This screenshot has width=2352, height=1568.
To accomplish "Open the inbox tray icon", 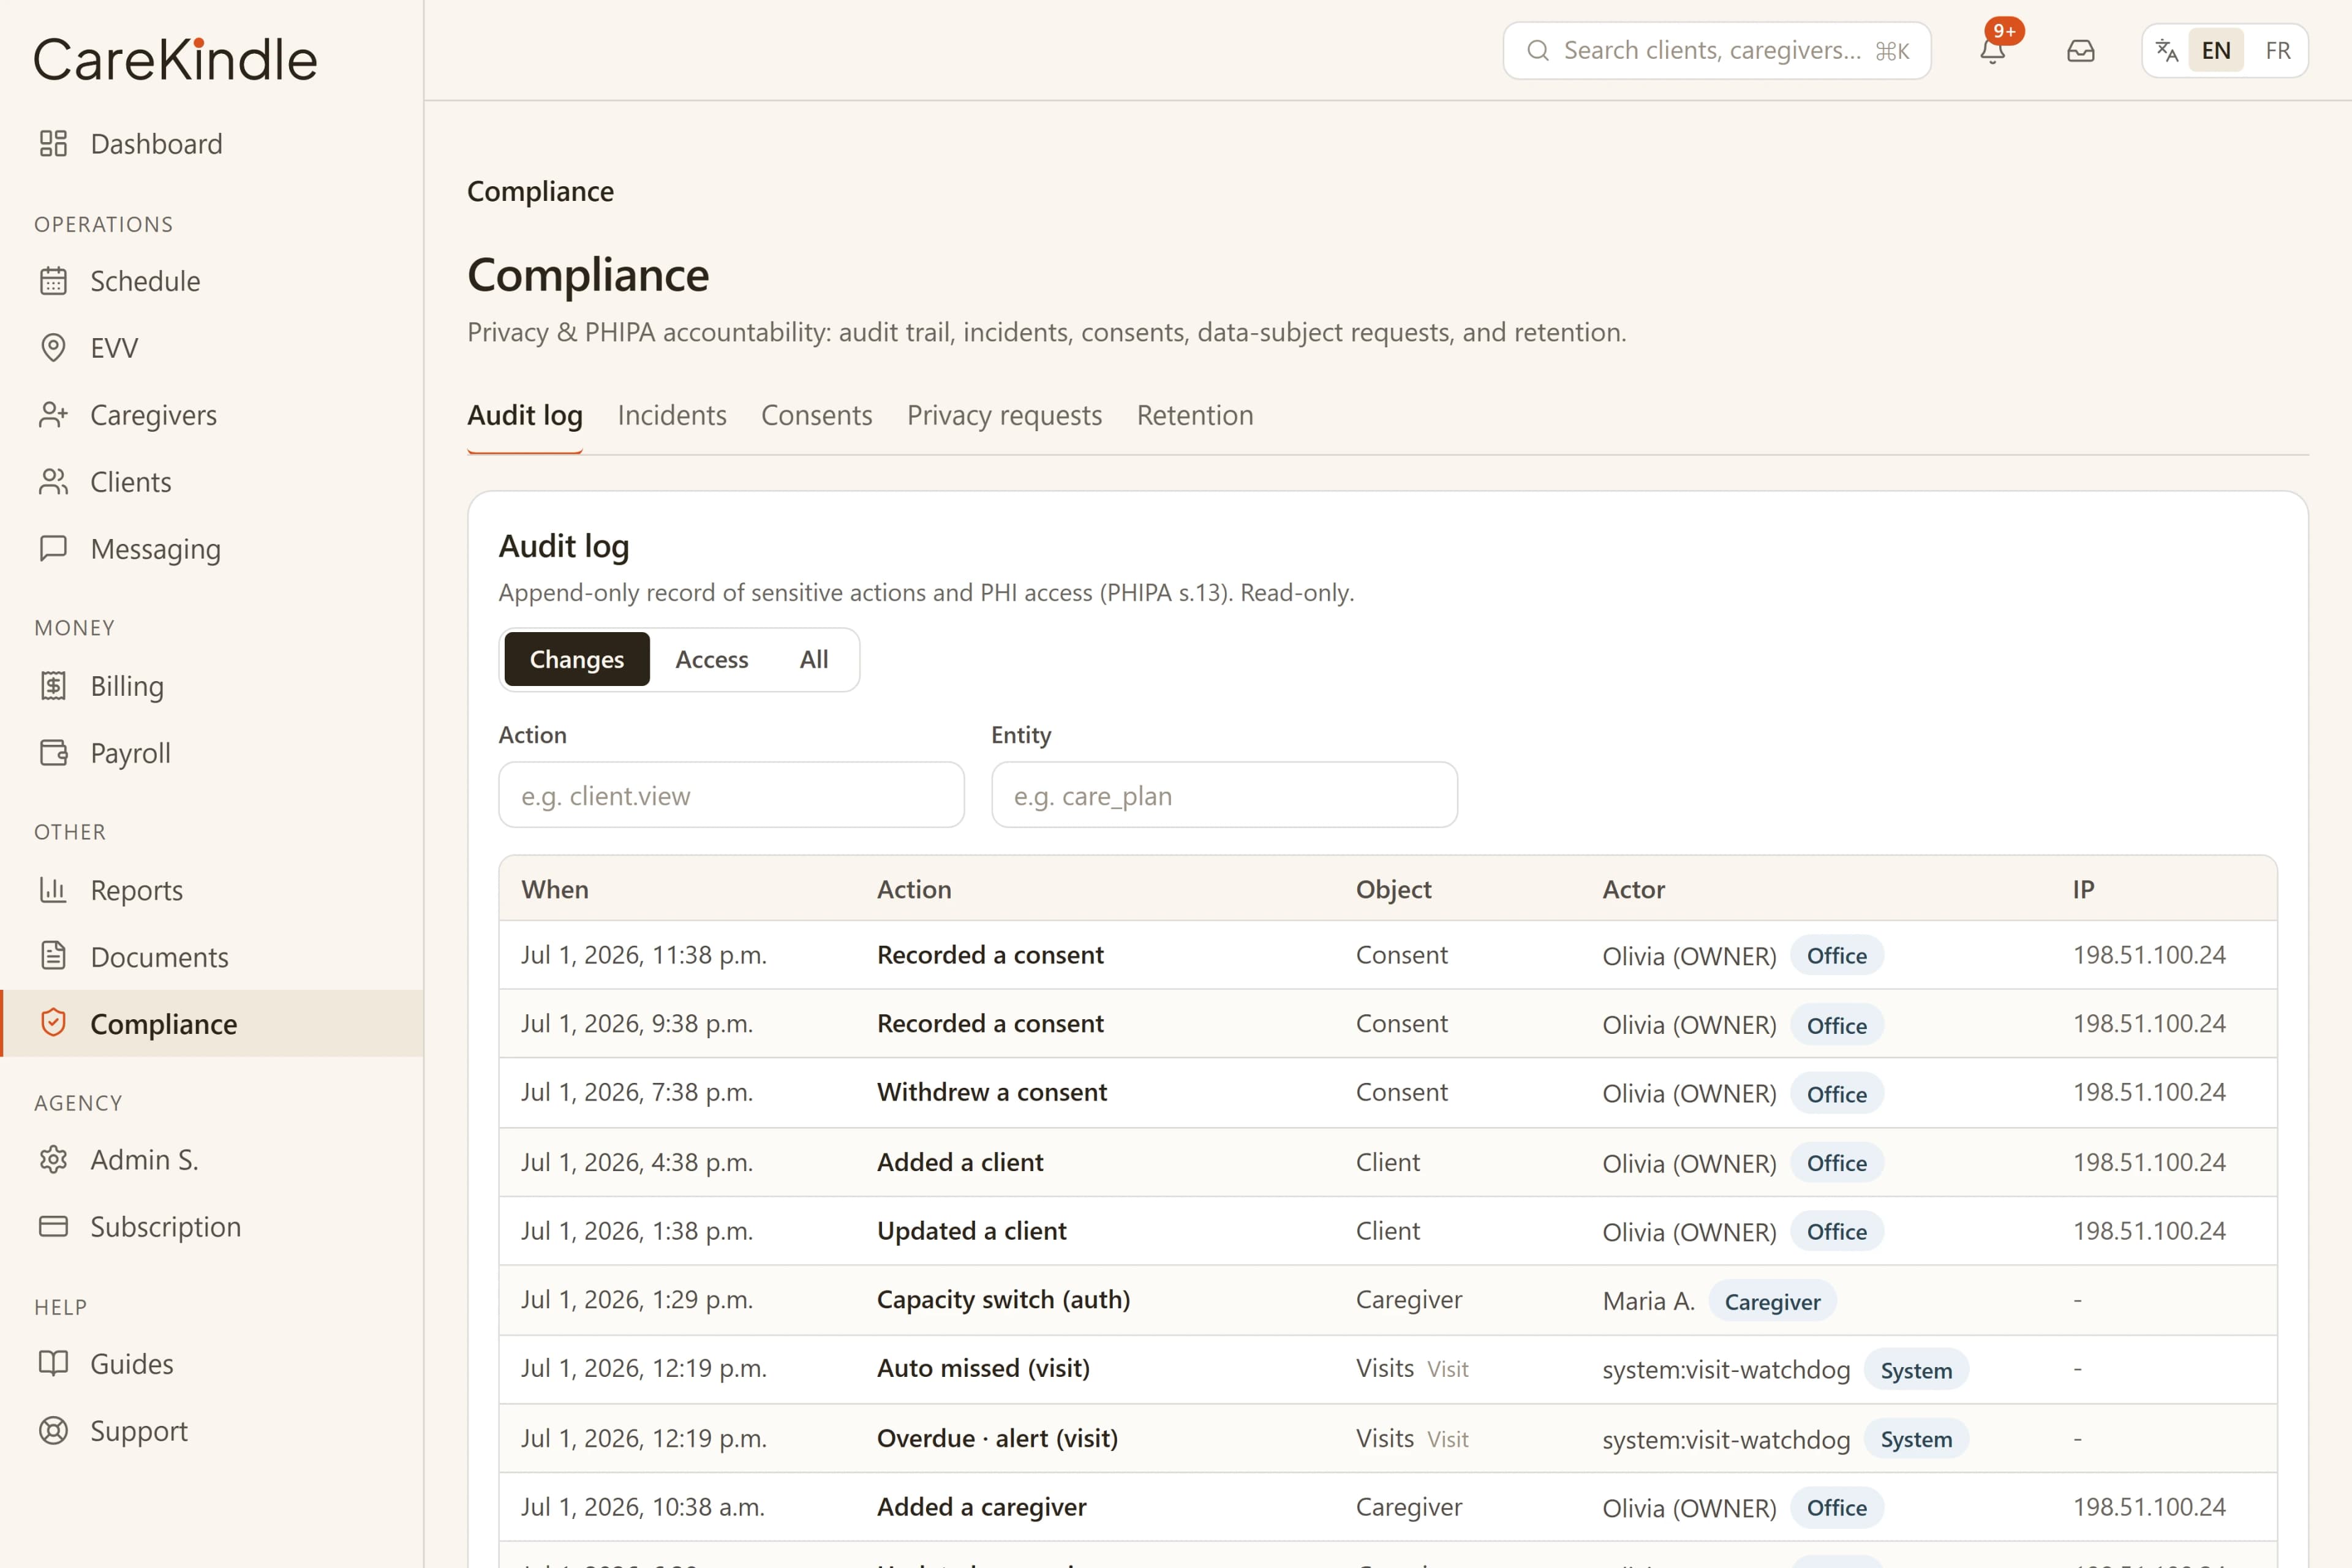I will pos(2081,50).
